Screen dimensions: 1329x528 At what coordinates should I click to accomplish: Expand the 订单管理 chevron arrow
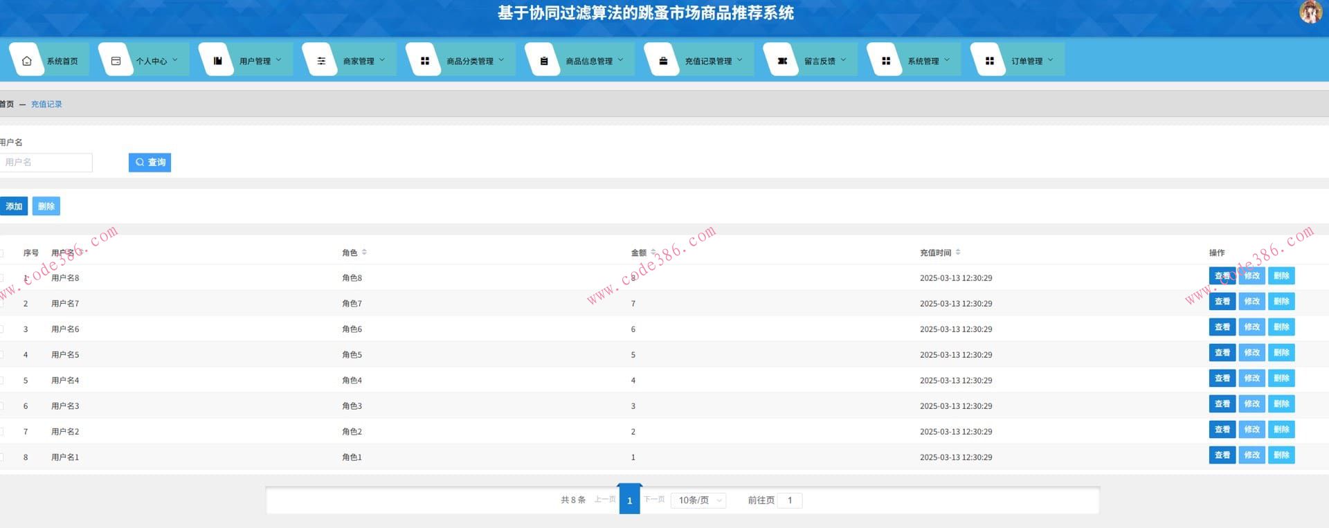click(x=1051, y=60)
